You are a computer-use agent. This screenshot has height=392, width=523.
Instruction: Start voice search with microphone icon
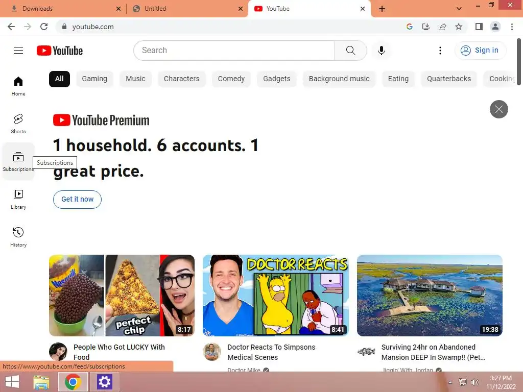(x=382, y=51)
